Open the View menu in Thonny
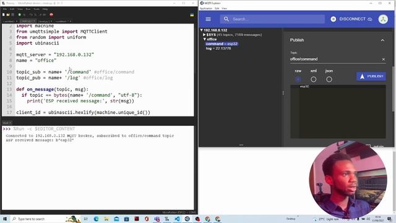 (x=20, y=9)
